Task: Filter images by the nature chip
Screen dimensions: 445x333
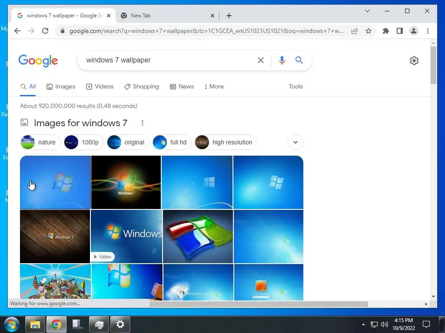Action: [40, 142]
